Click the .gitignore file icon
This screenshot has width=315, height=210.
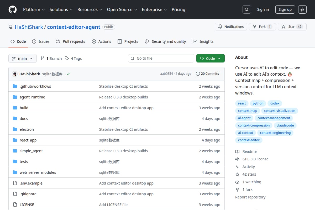click(15, 194)
